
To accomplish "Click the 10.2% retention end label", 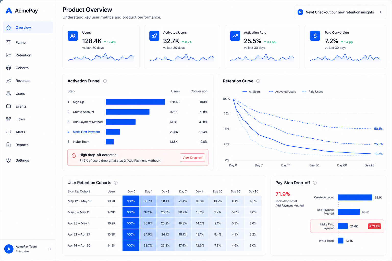I will (378, 154).
